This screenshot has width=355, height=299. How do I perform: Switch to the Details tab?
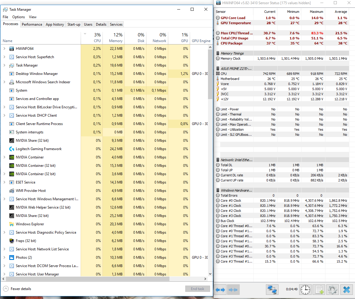coord(101,24)
